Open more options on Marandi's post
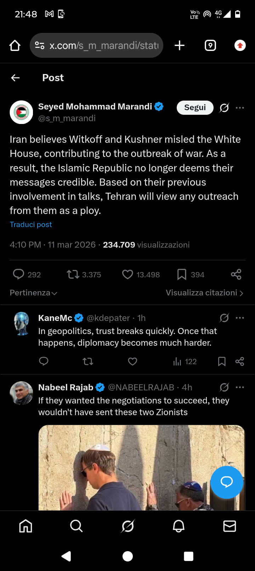 (240, 108)
